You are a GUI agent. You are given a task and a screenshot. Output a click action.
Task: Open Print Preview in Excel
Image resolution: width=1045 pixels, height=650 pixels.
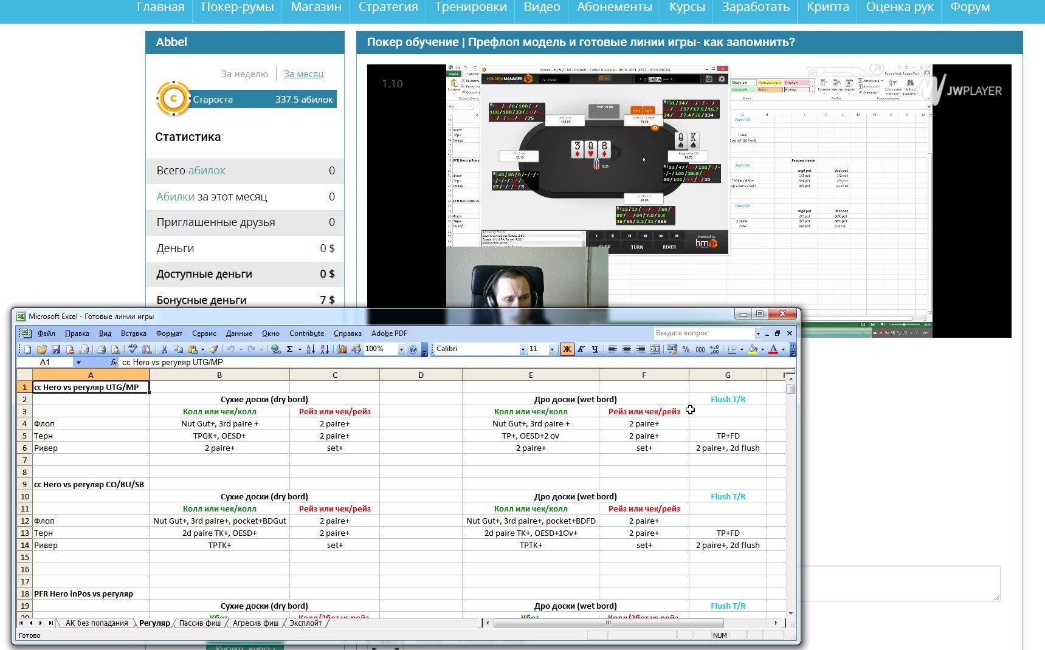coord(116,349)
